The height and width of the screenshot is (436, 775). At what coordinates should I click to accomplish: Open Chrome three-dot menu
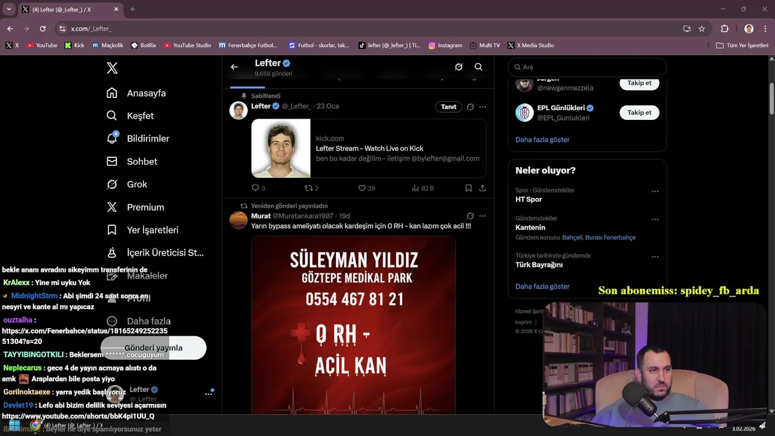click(x=765, y=28)
